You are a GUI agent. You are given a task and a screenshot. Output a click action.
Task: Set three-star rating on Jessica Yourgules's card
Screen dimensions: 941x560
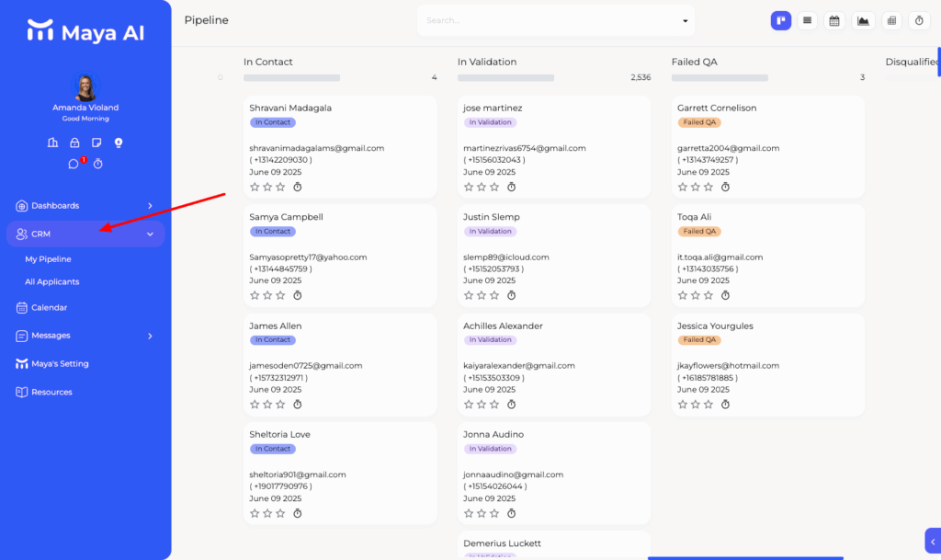(709, 405)
